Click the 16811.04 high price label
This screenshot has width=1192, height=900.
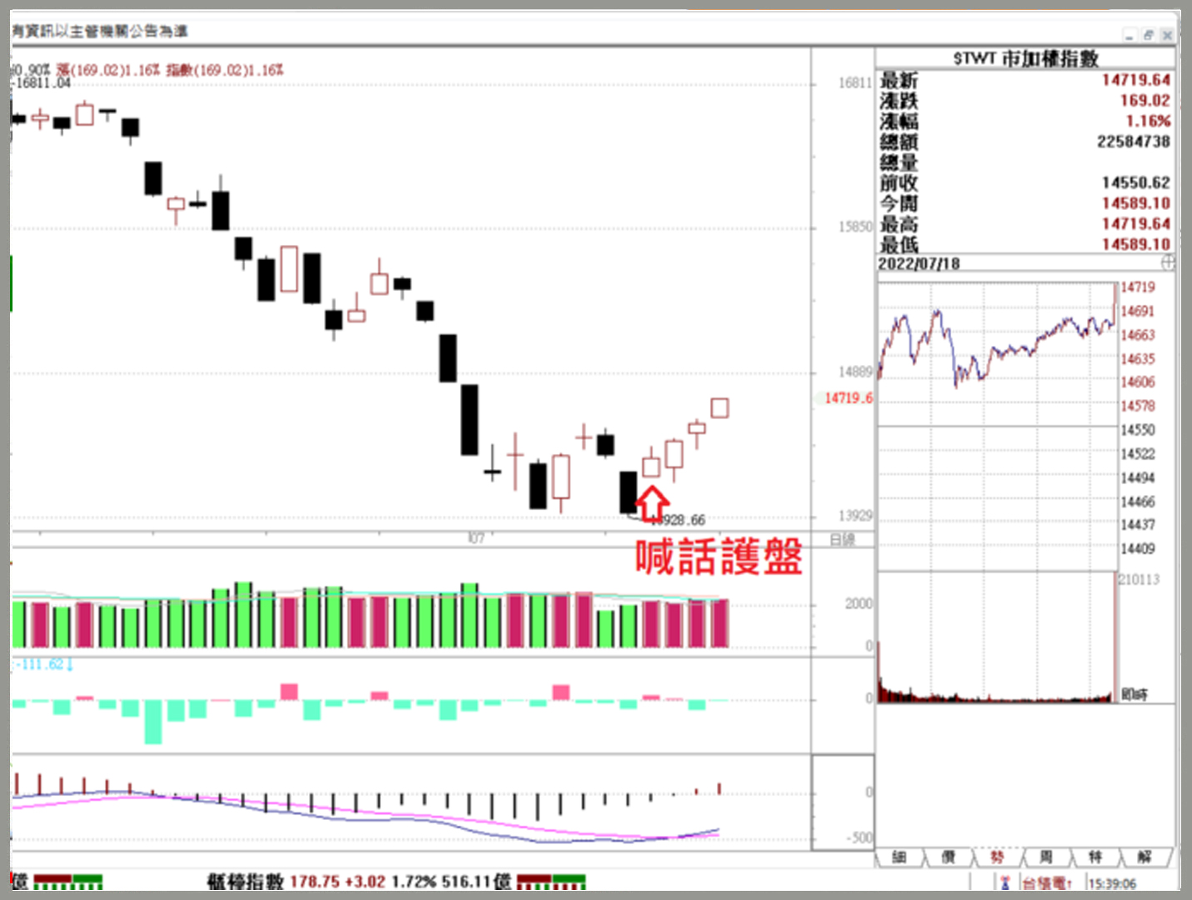coord(42,82)
